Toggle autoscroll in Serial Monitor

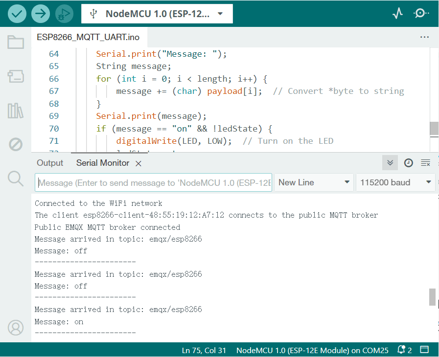tap(390, 163)
